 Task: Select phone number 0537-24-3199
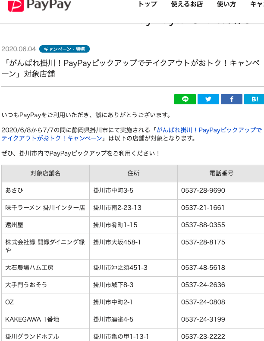click(x=203, y=319)
